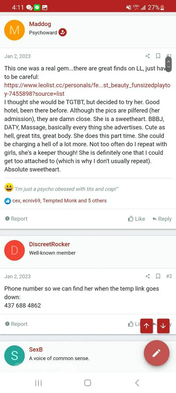Open DiscreetRocker's red avatar
176x393 pixels.
pos(14,250)
